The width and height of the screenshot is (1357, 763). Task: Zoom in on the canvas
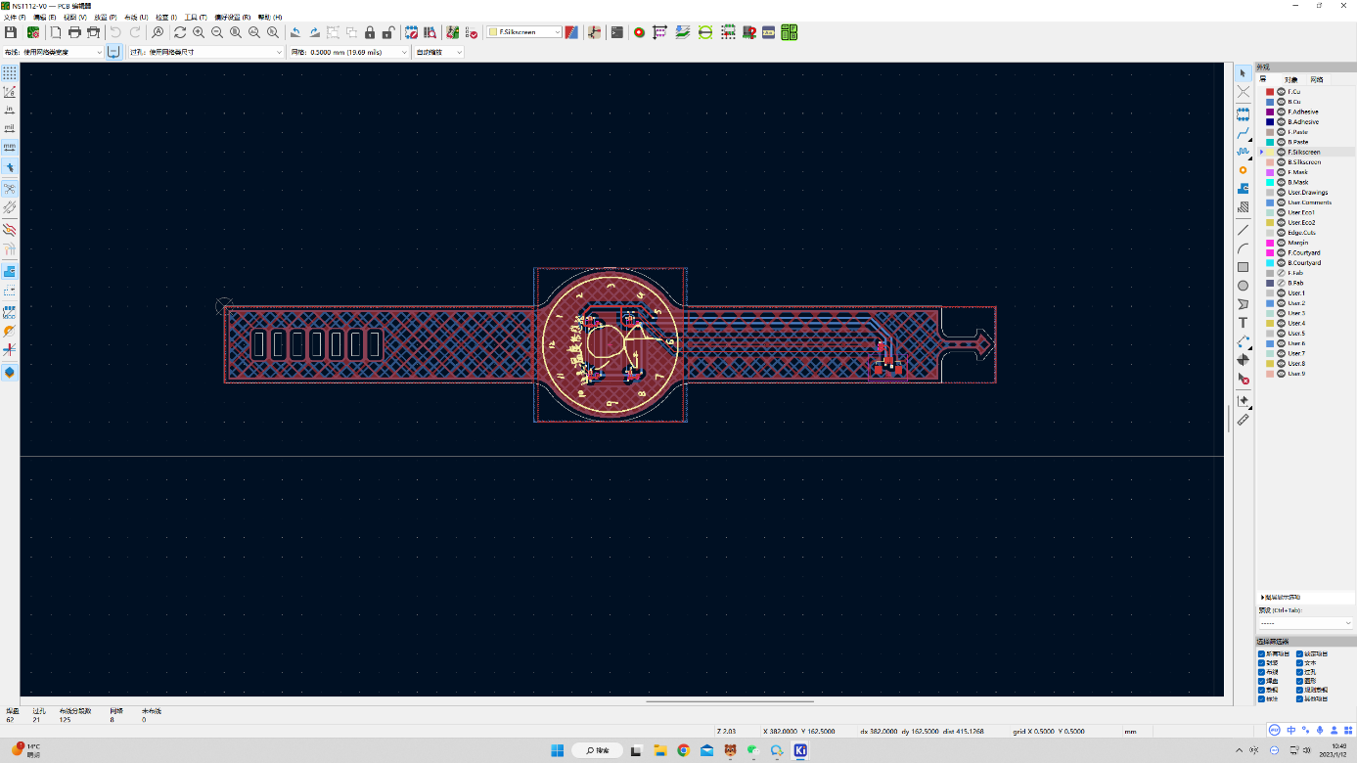(199, 32)
